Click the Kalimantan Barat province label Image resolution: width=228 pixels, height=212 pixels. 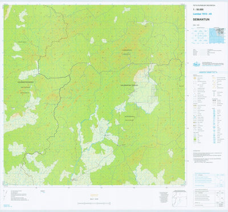26,82
